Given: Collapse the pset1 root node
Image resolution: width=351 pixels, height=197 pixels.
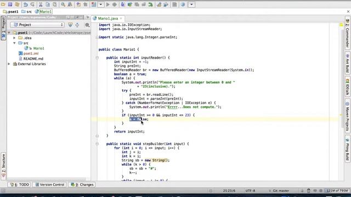Looking at the screenshot, I should (9, 33).
